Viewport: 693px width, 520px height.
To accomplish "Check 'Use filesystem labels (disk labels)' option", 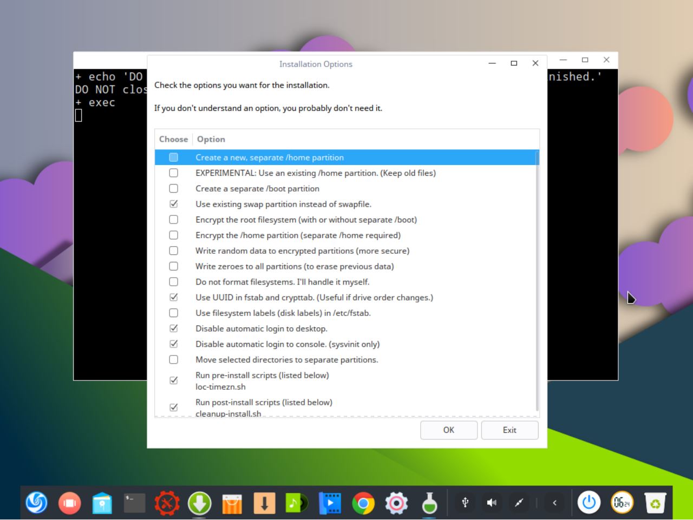I will [x=173, y=313].
